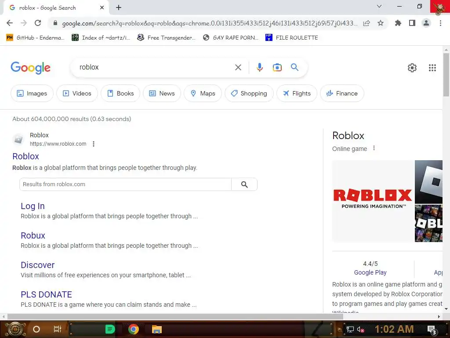The image size is (450, 338).
Task: Filter results by Videos
Action: tap(77, 93)
